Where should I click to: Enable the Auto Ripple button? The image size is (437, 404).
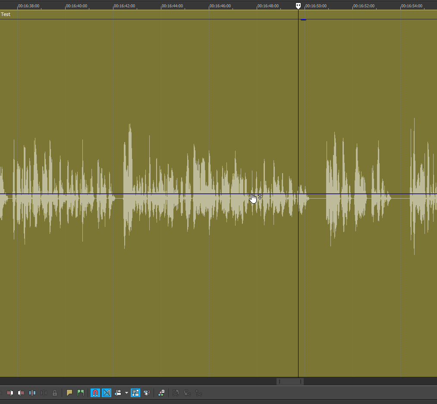pyautogui.click(x=118, y=393)
